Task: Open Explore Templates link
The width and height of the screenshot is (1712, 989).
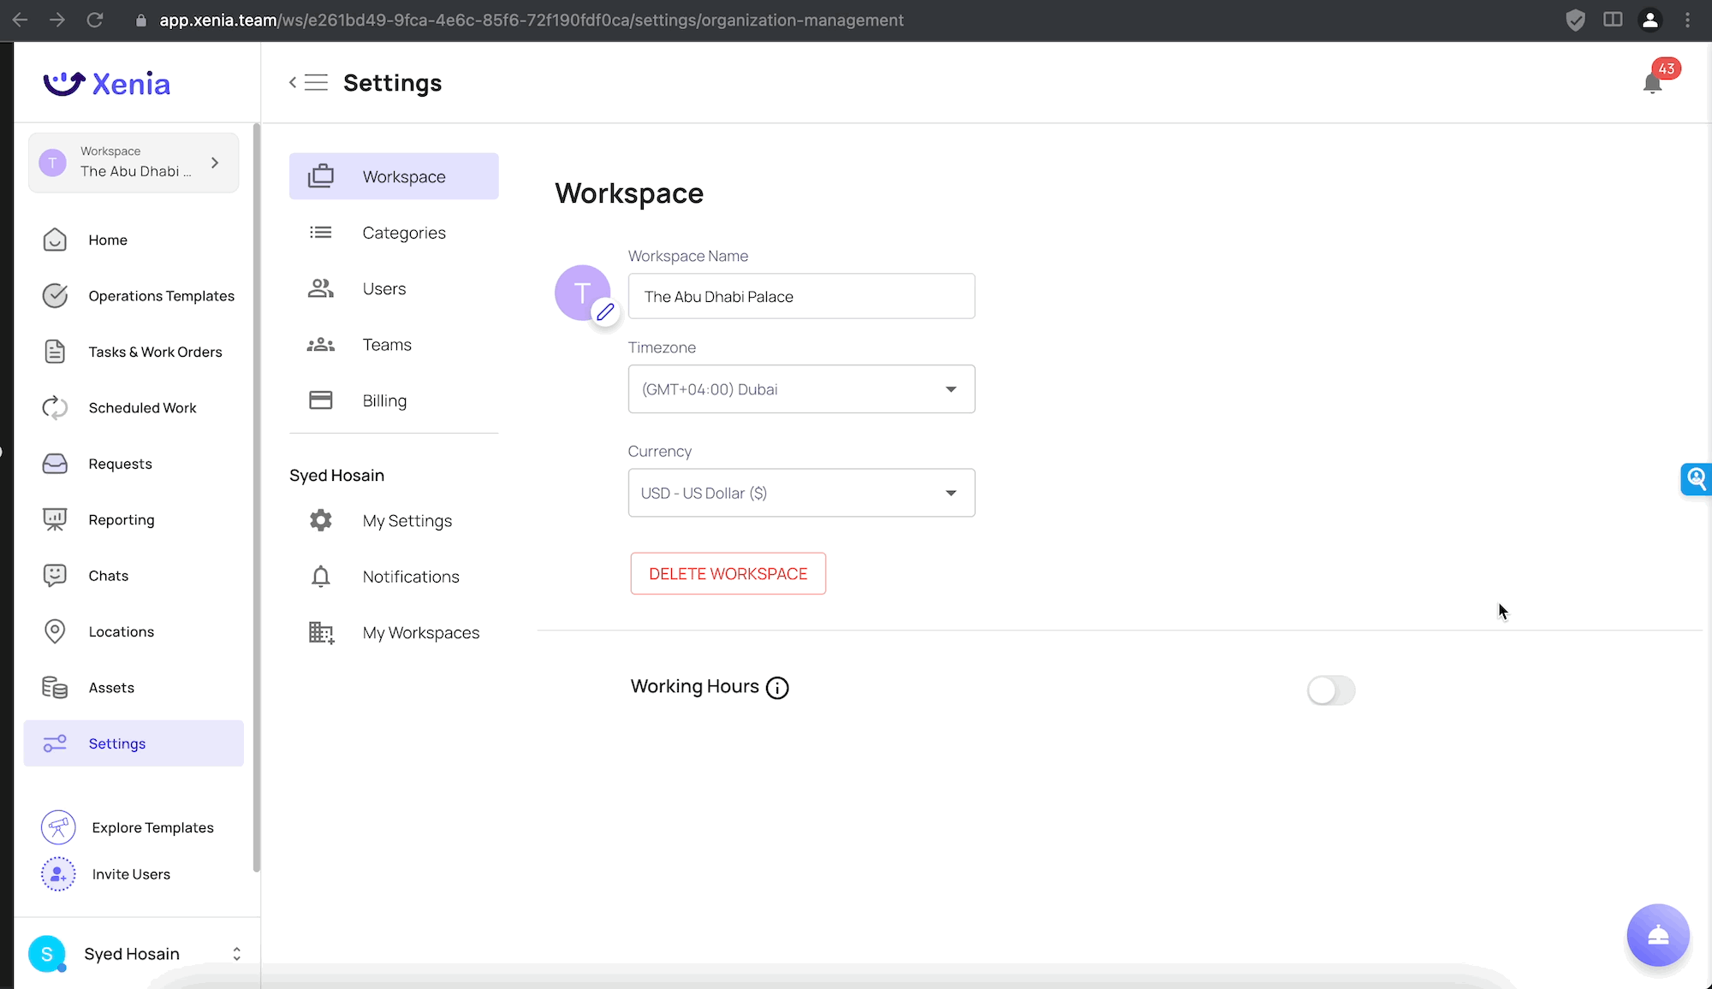Action: (x=153, y=827)
